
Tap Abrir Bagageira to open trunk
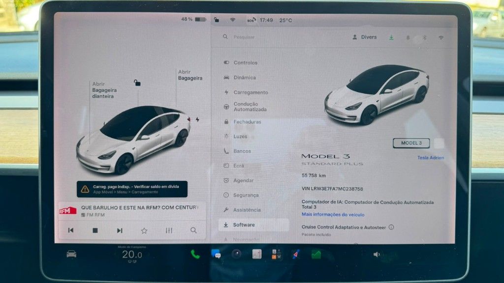pyautogui.click(x=190, y=75)
